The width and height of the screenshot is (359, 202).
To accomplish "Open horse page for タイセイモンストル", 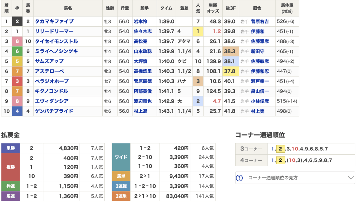I will tap(56, 41).
